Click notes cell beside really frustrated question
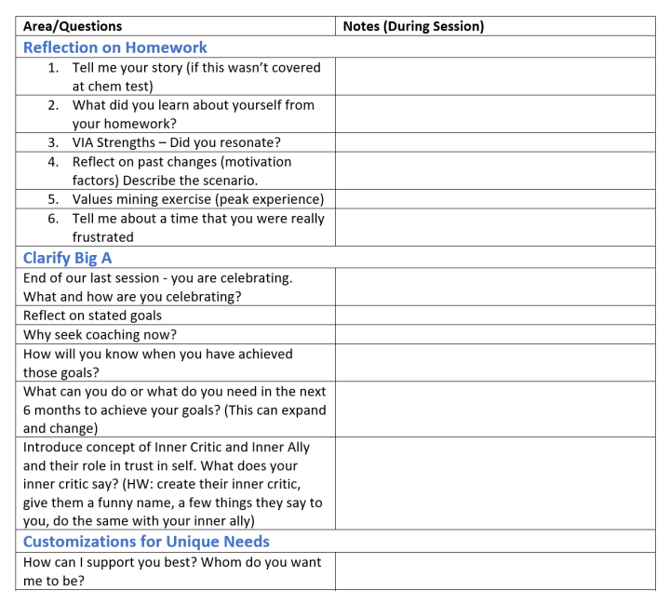670x591 pixels. pos(495,227)
